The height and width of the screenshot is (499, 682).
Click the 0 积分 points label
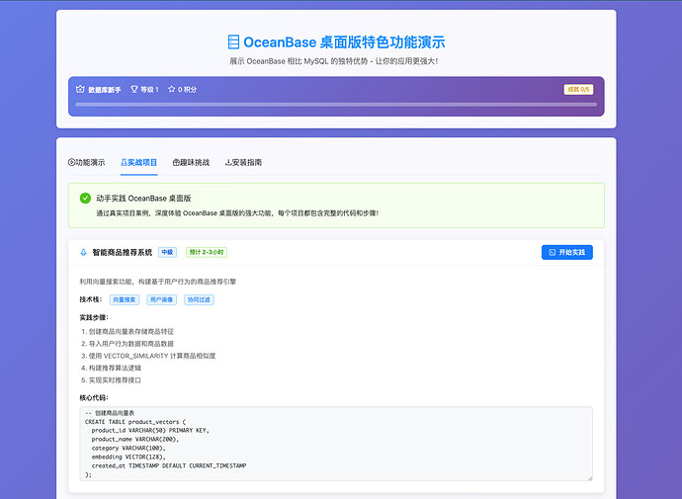coord(187,90)
